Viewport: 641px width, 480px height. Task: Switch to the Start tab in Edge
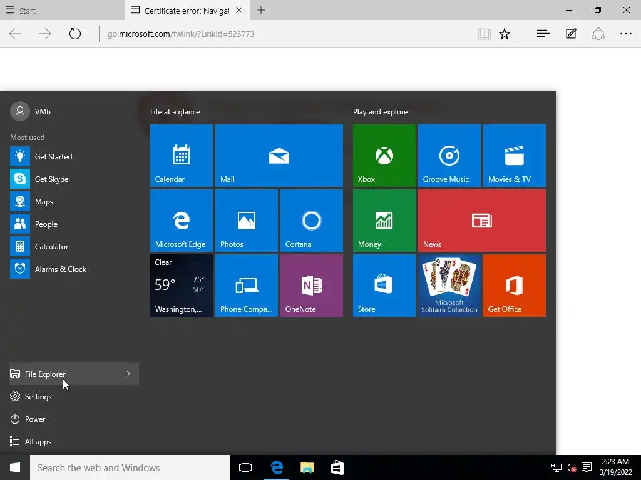(x=62, y=10)
